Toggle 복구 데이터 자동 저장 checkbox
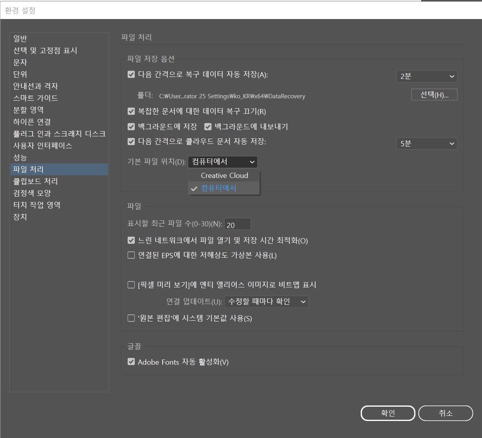This screenshot has height=438, width=482. (131, 74)
